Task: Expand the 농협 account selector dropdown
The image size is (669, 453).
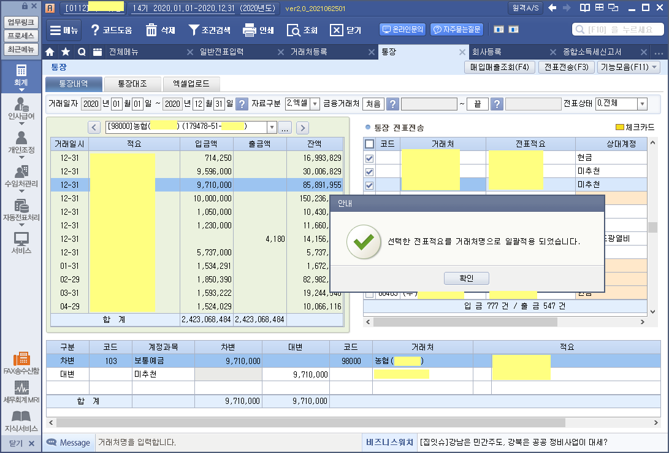Action: click(x=272, y=128)
